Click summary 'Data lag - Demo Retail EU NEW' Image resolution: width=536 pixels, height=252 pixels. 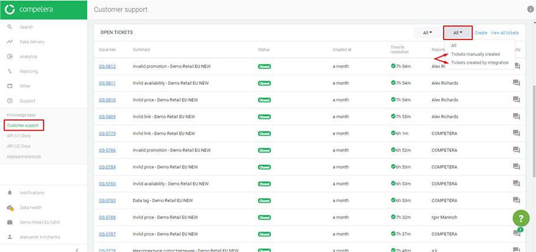coord(163,200)
